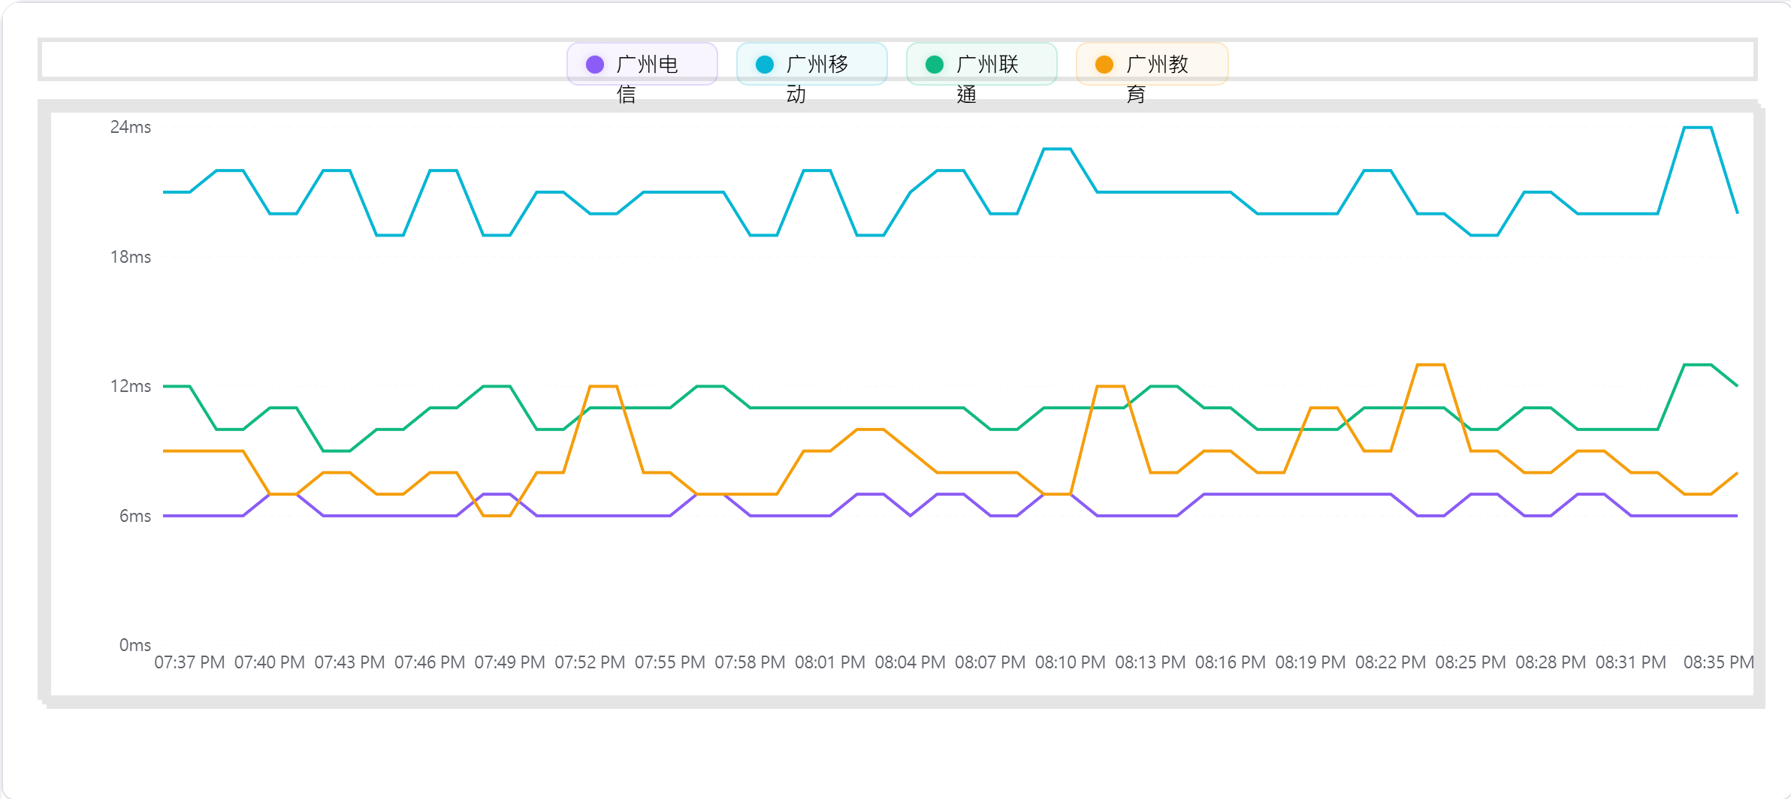The width and height of the screenshot is (1791, 799).
Task: Click the 18ms y-axis label
Action: (131, 257)
